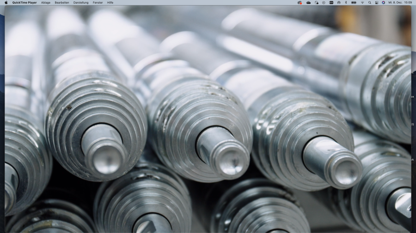Click the Creative Cloud status icon
The width and height of the screenshot is (416, 233).
click(300, 2)
